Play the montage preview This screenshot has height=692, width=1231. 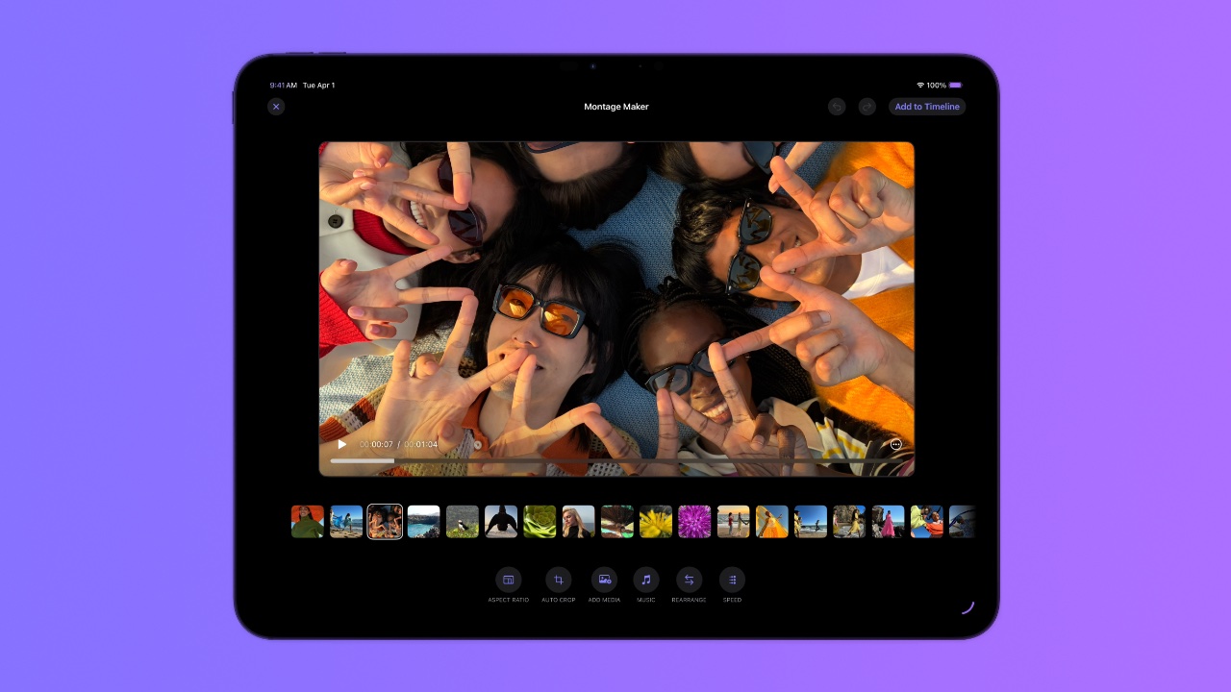342,444
